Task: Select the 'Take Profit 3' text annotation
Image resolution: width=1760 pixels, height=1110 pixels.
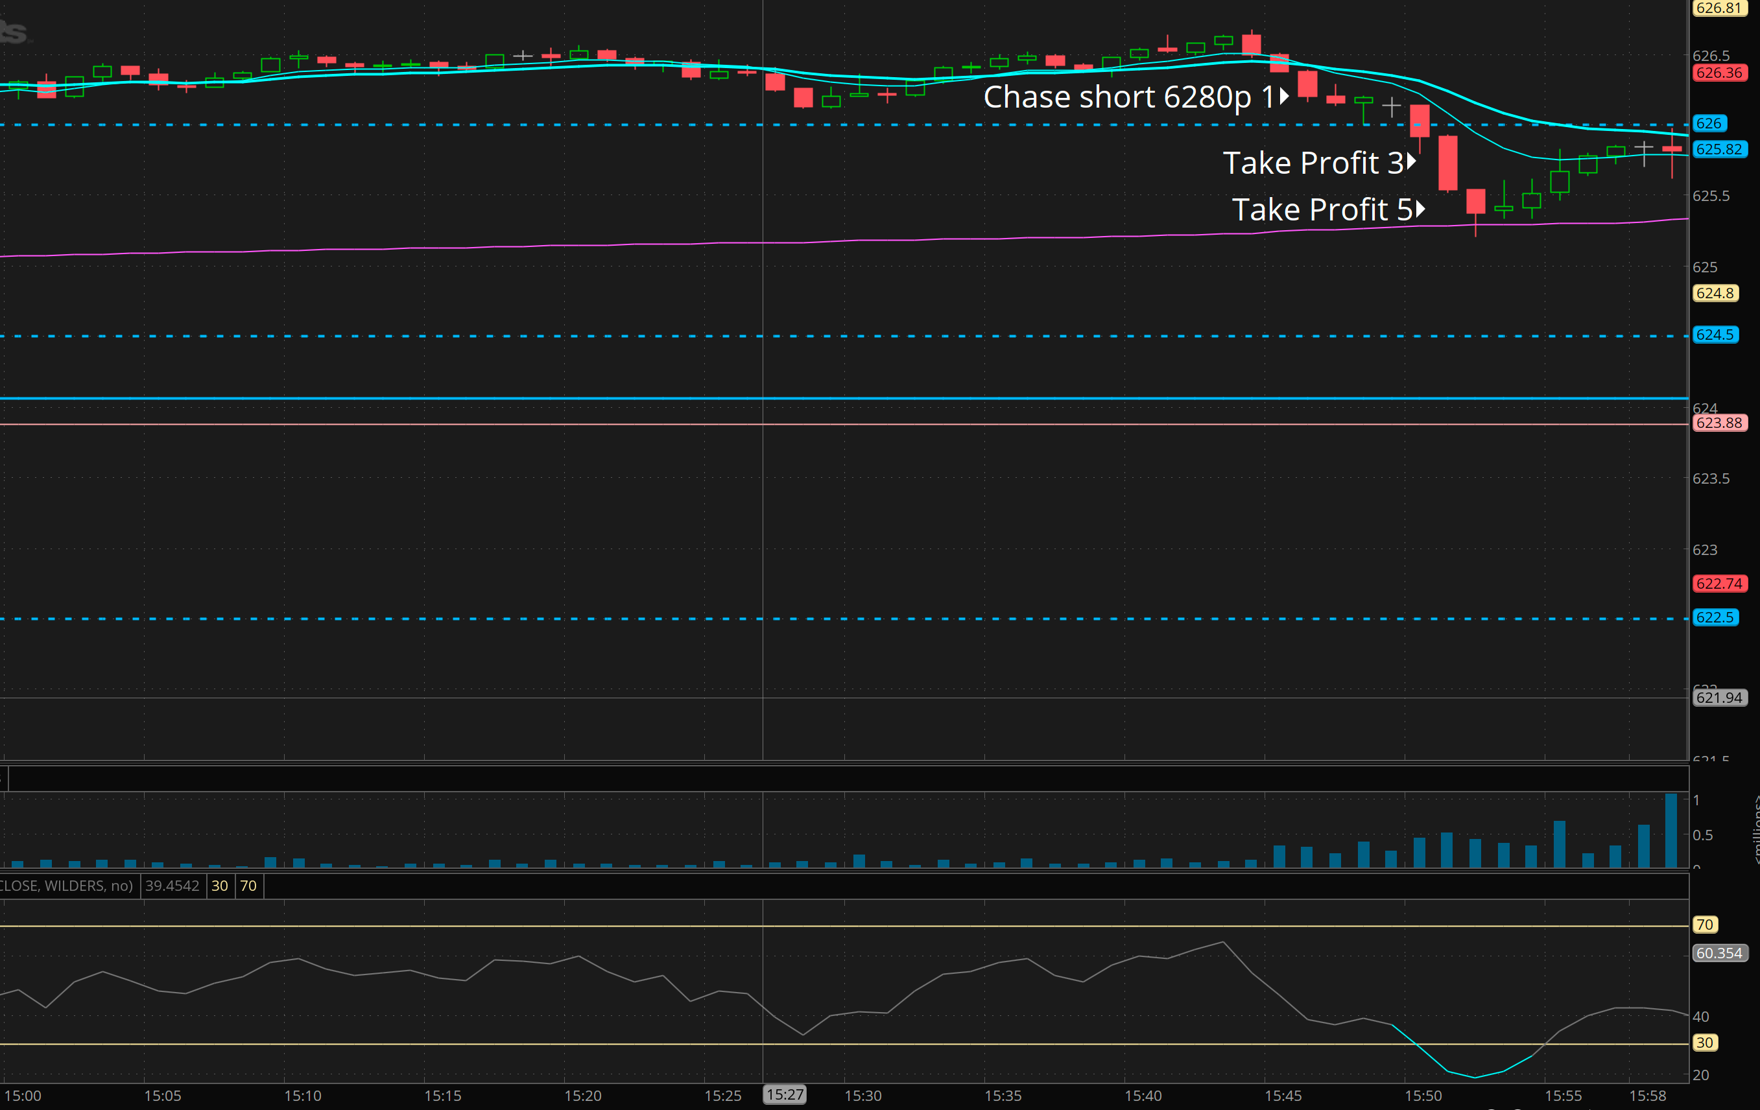Action: pos(1313,163)
